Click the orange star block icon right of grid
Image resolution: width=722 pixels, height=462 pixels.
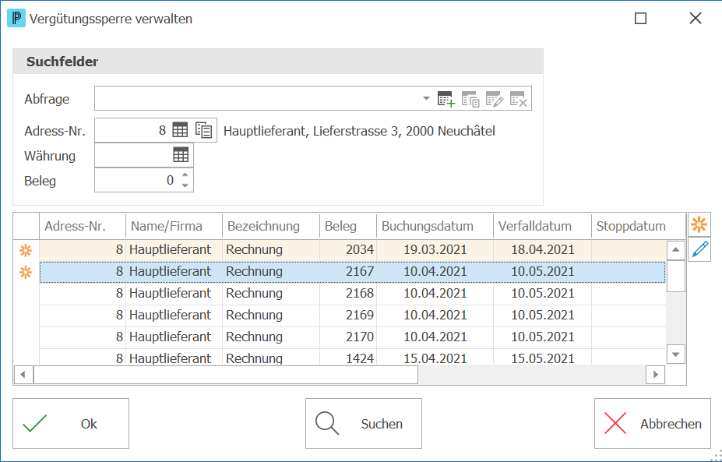[x=699, y=225]
